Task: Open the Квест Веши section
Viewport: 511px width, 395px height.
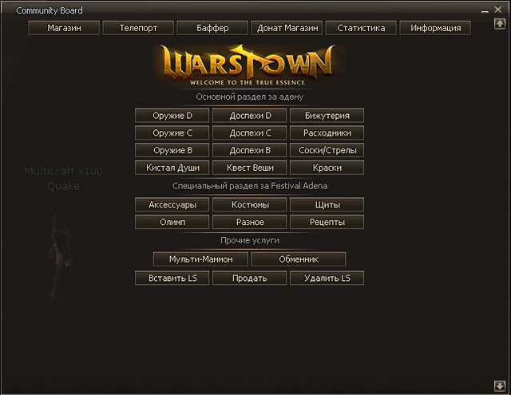Action: click(x=250, y=168)
